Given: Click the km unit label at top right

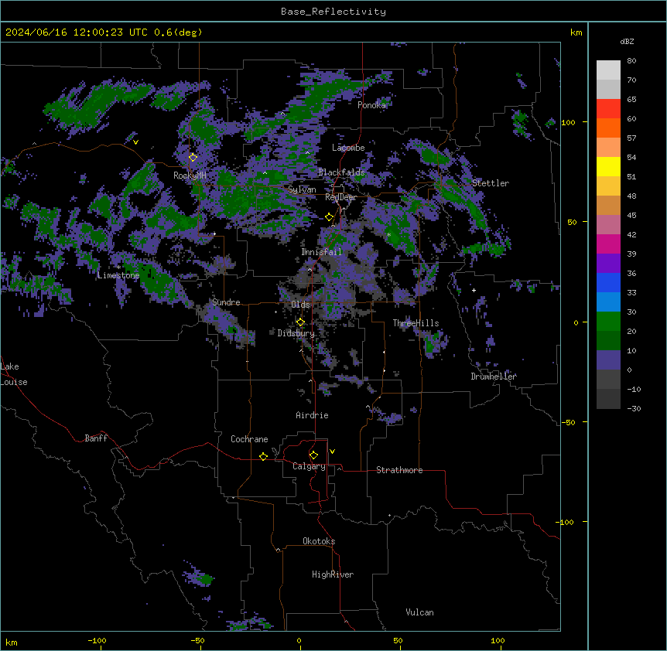Looking at the screenshot, I should click(x=576, y=32).
